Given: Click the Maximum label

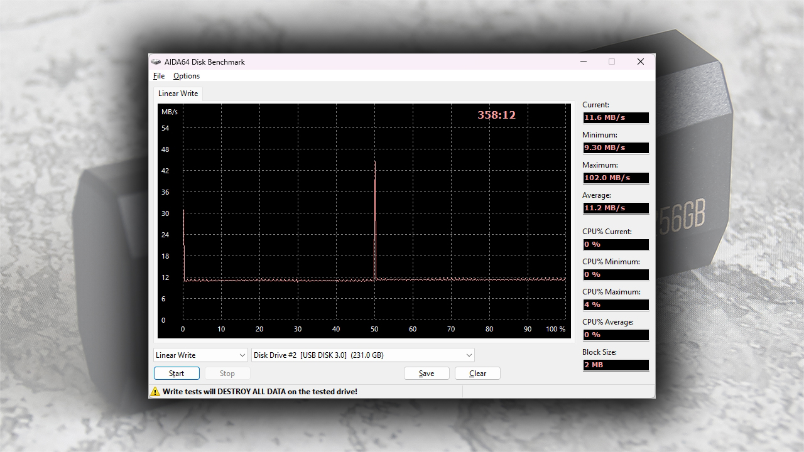Looking at the screenshot, I should coord(600,165).
